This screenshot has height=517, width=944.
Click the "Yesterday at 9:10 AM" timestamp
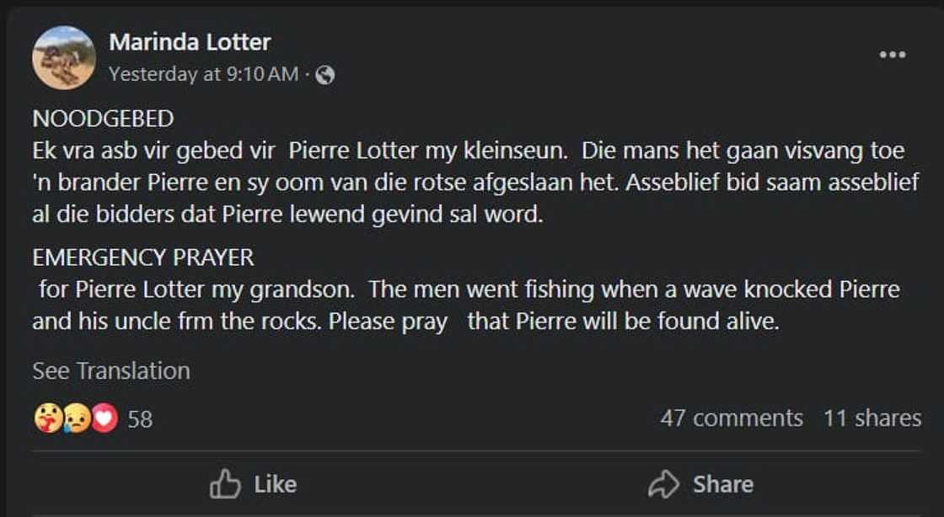[203, 74]
